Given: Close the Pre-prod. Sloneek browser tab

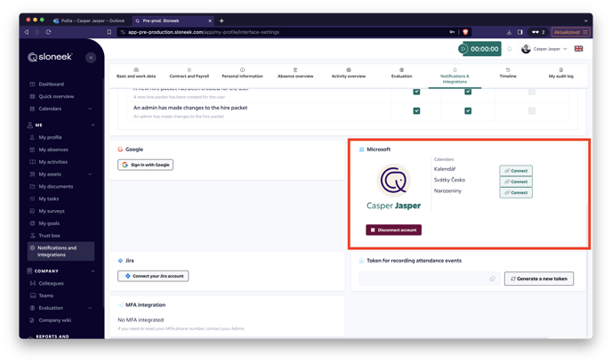Looking at the screenshot, I should [x=210, y=20].
